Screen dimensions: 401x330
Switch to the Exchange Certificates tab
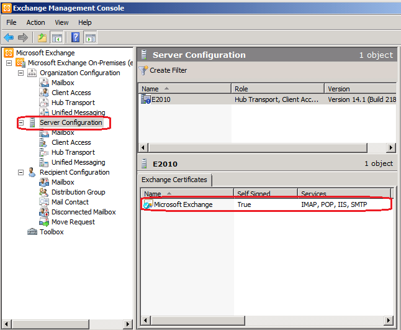click(174, 180)
